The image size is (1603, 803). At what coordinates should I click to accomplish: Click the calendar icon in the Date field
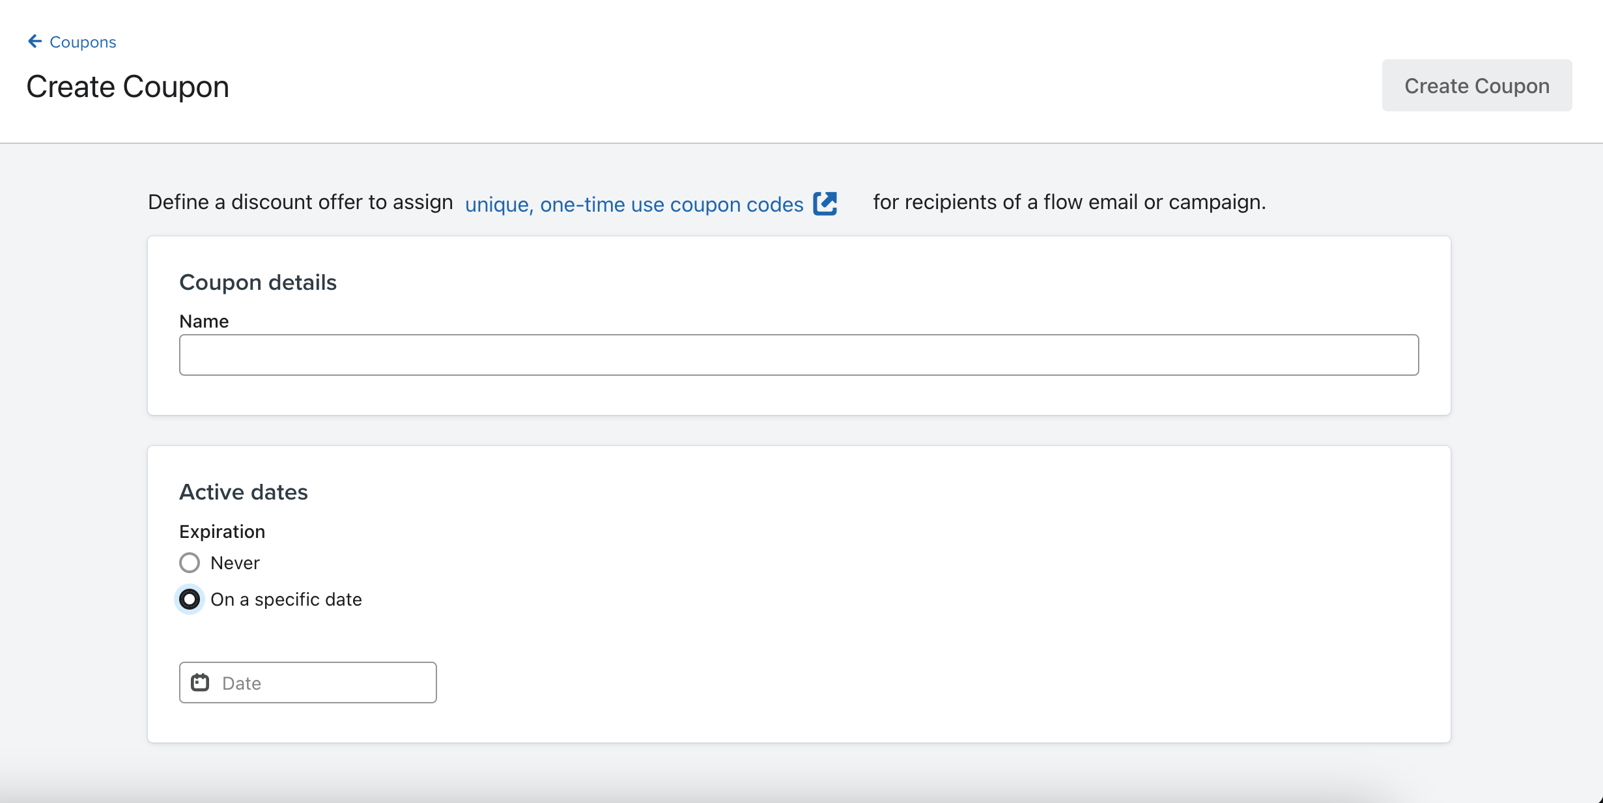[x=202, y=682]
